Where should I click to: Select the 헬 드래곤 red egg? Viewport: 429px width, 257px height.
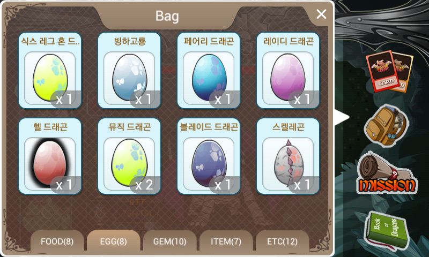tap(50, 156)
